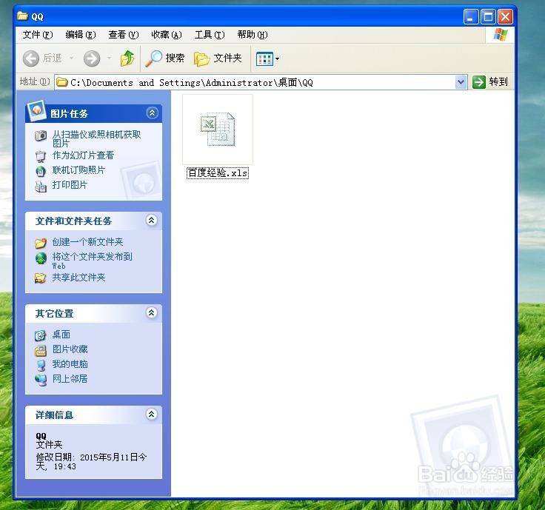Close the QQ window
This screenshot has width=545, height=510.
click(x=505, y=17)
